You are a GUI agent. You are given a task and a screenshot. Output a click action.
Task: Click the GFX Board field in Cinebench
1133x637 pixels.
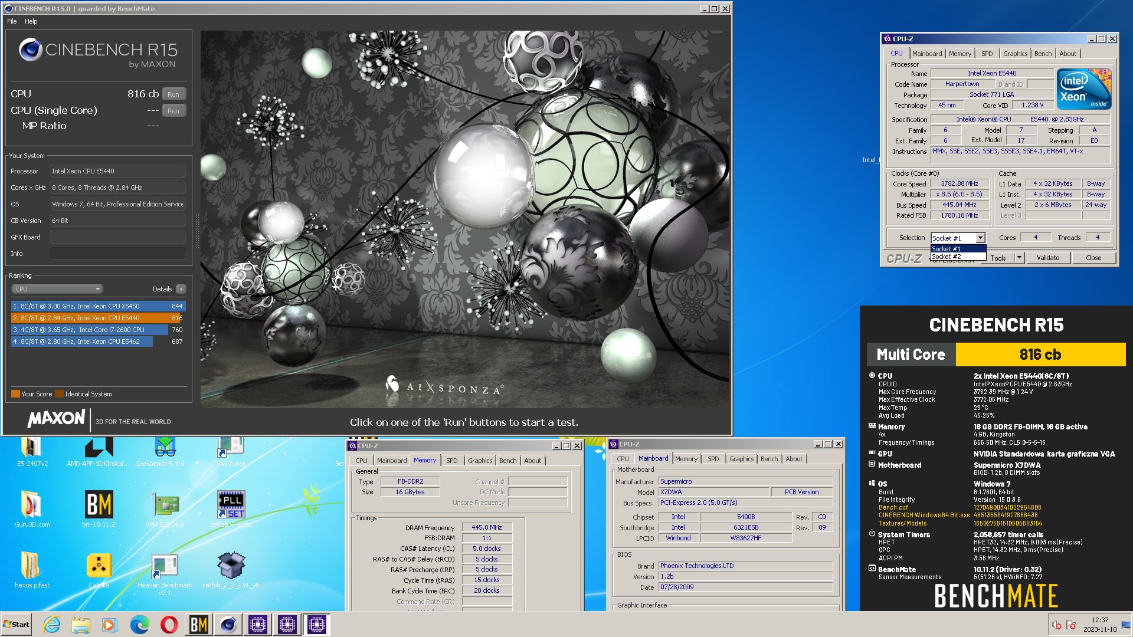[117, 237]
